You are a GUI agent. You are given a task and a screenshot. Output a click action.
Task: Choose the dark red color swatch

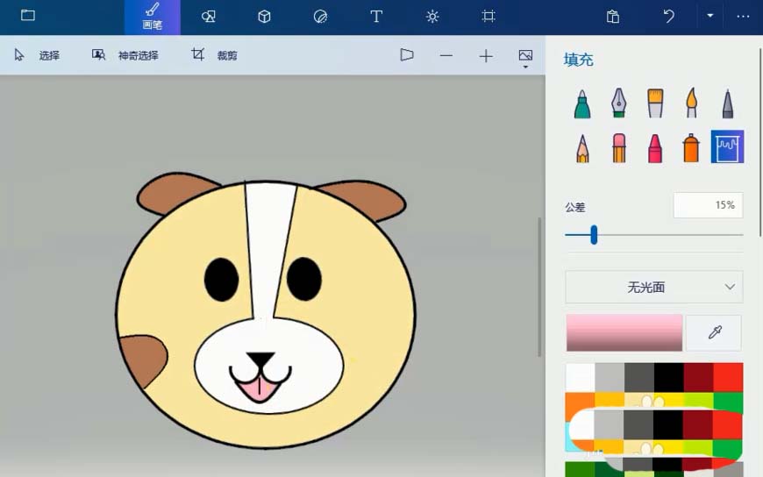(x=698, y=378)
